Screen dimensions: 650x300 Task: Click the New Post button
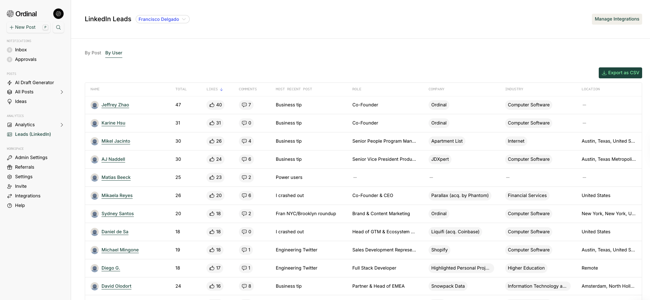click(x=29, y=27)
